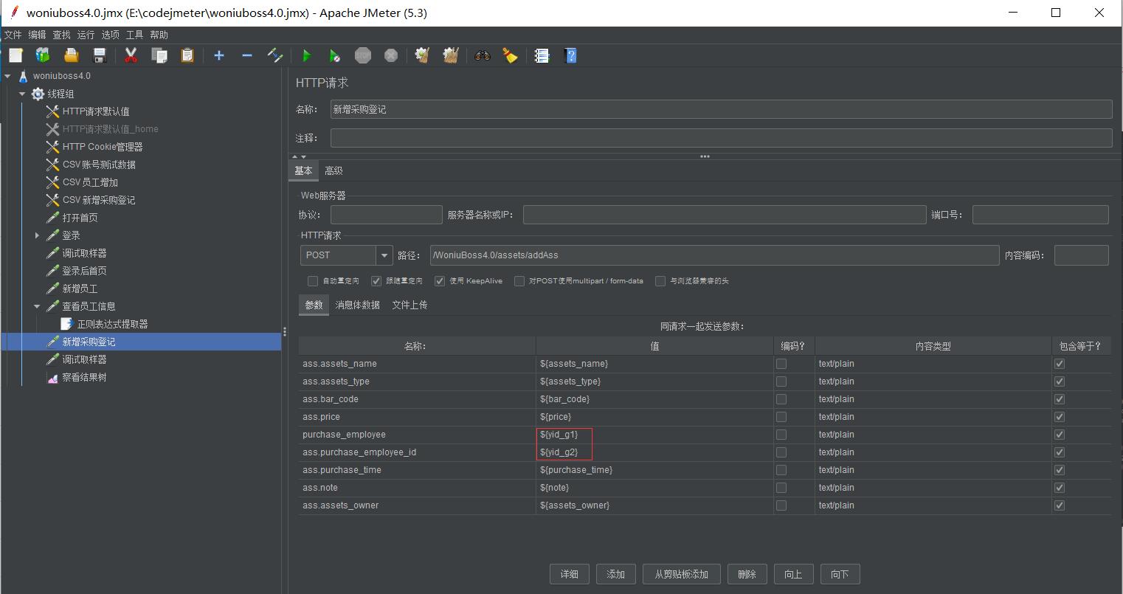Open the 运行 menu

pos(86,35)
